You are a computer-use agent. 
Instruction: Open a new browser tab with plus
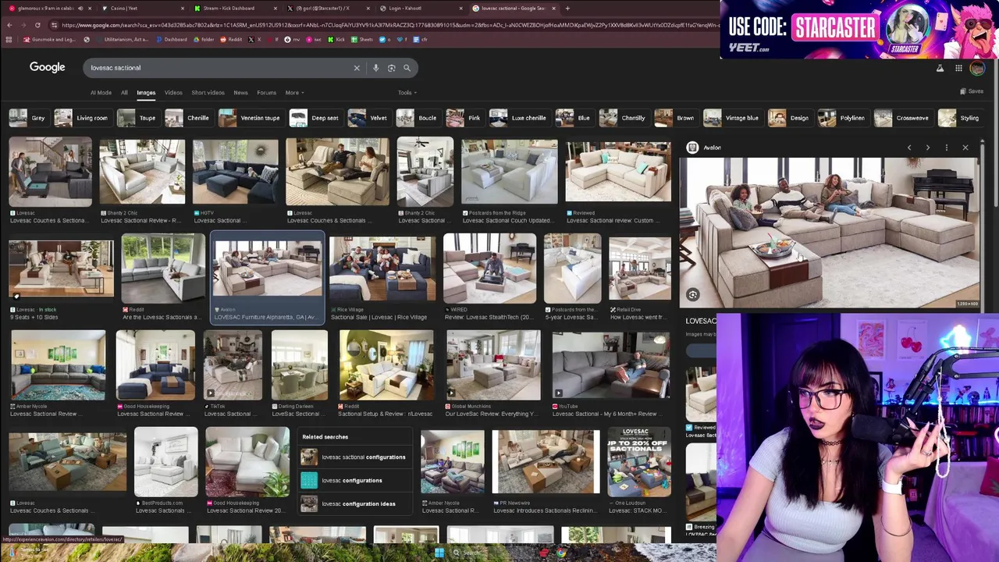567,9
